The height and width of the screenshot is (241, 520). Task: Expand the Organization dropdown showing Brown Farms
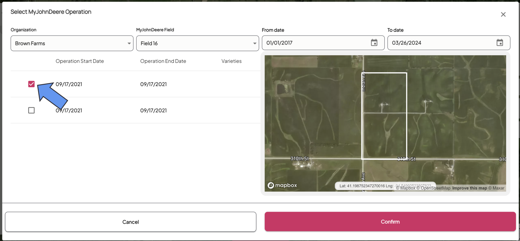(72, 43)
